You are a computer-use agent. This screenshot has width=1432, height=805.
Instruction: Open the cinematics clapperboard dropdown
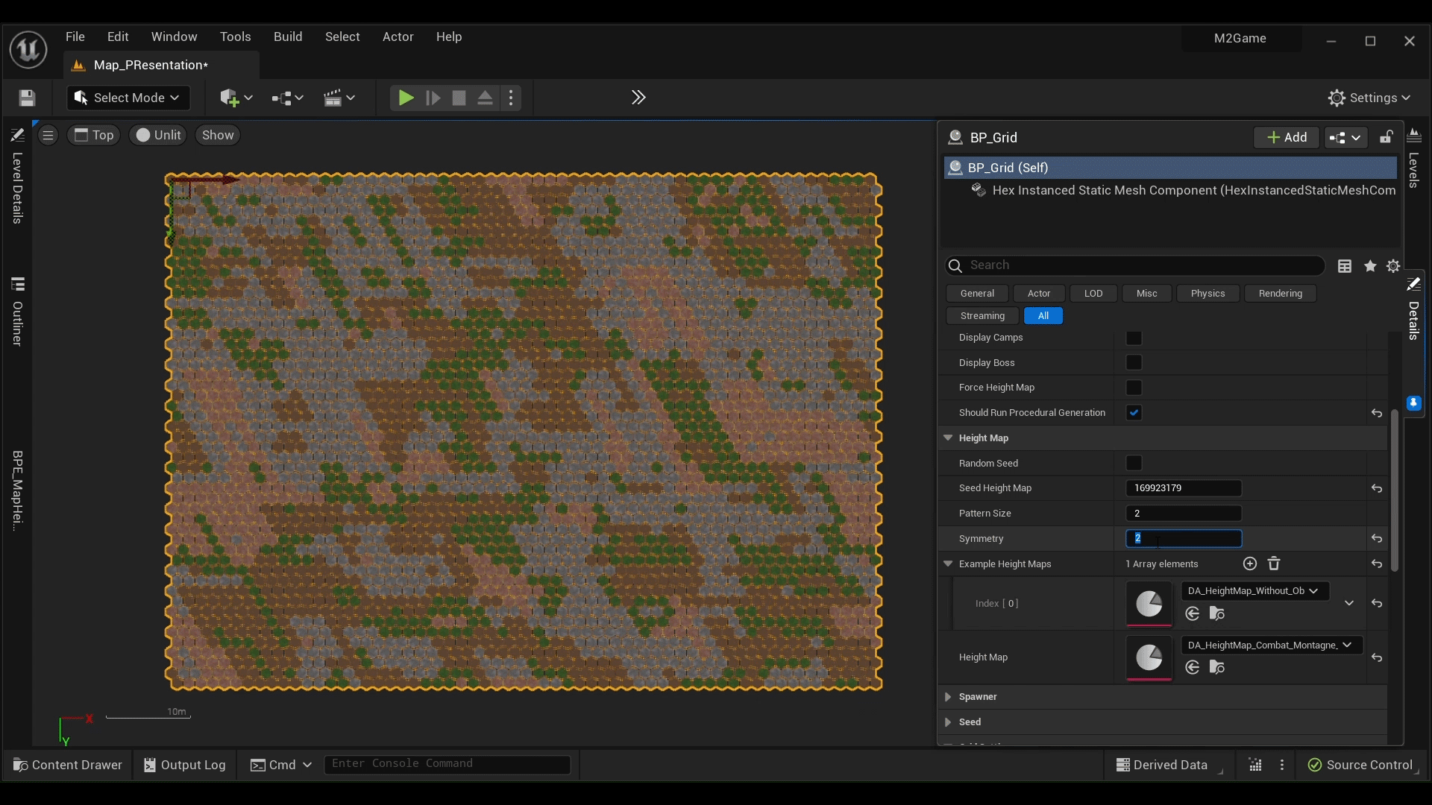point(339,98)
